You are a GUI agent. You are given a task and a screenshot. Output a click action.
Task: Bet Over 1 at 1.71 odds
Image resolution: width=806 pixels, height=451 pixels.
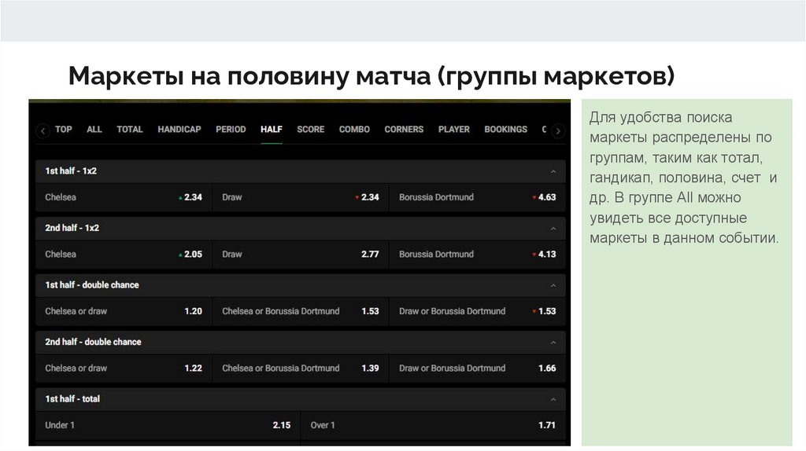coord(434,425)
